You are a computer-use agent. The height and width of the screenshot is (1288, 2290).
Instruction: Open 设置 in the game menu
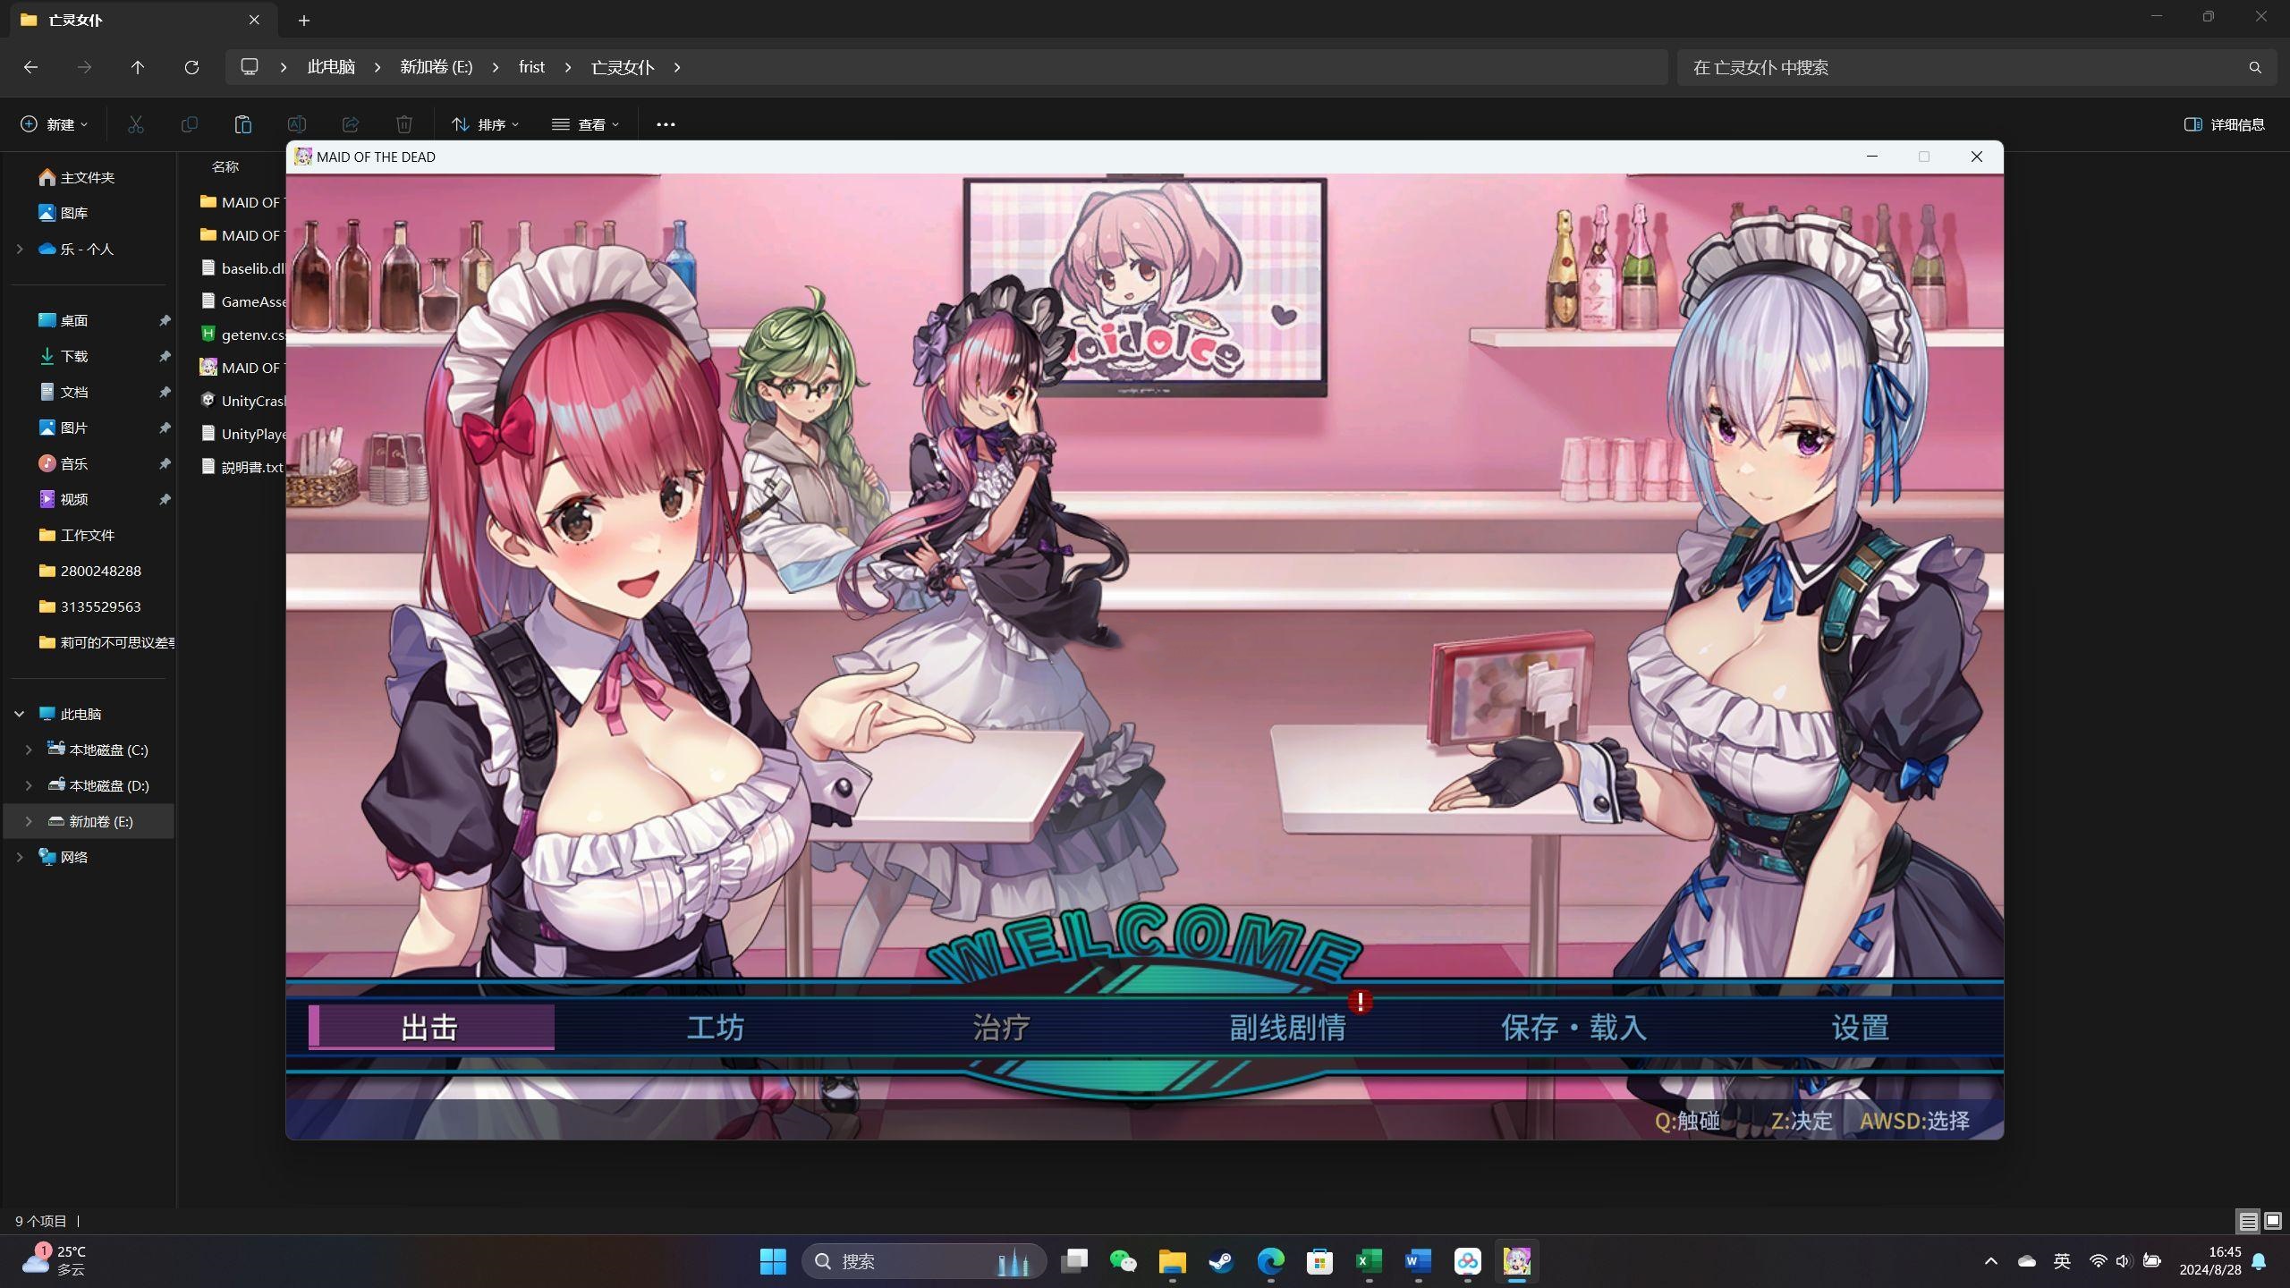coord(1860,1027)
